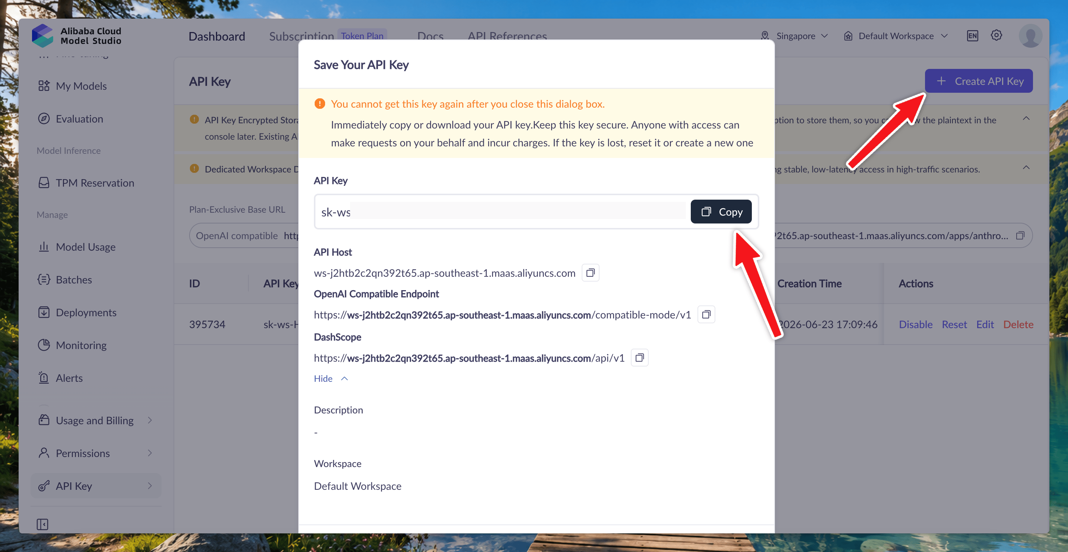Collapse endpoint details with Hide link
The image size is (1068, 552).
[330, 378]
